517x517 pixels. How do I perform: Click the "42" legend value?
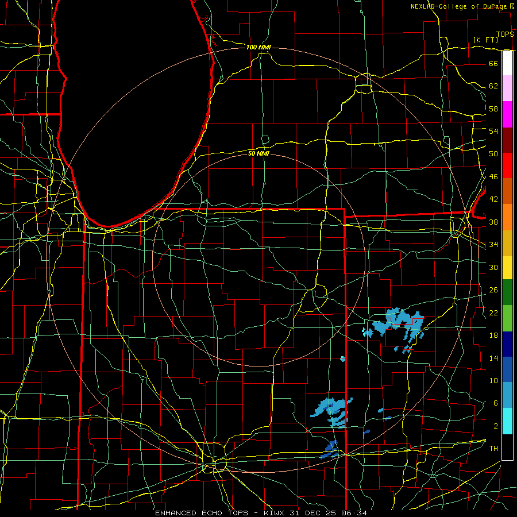(493, 199)
